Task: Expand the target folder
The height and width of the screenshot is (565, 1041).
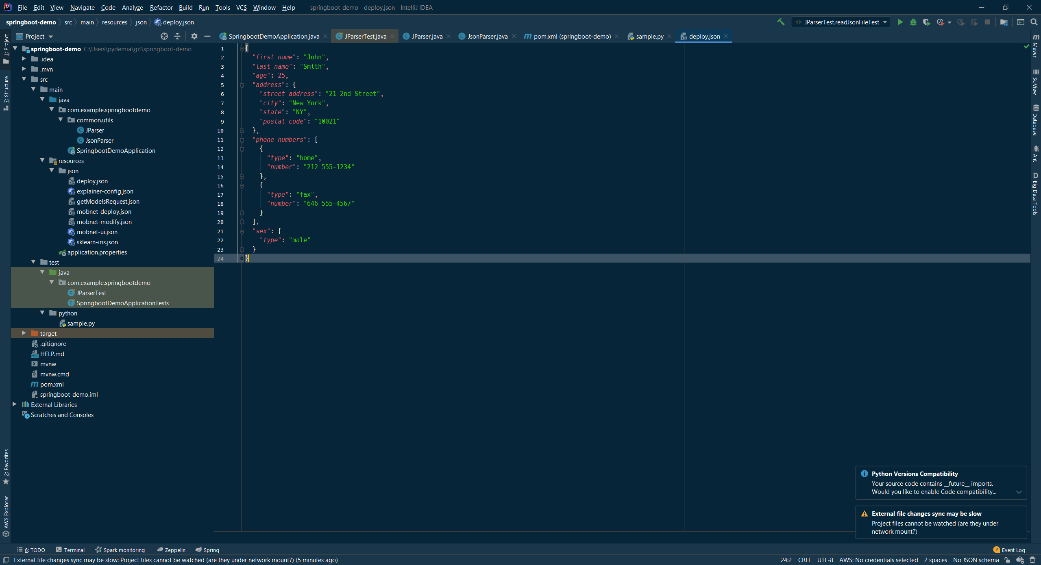Action: 24,333
